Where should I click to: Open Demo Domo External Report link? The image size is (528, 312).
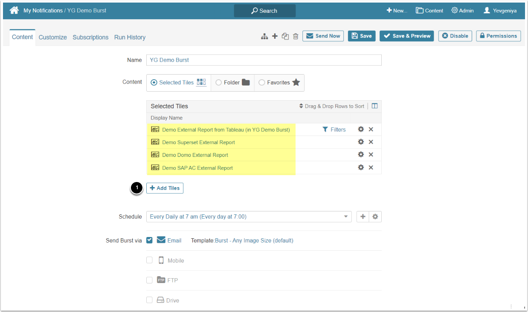[195, 155]
